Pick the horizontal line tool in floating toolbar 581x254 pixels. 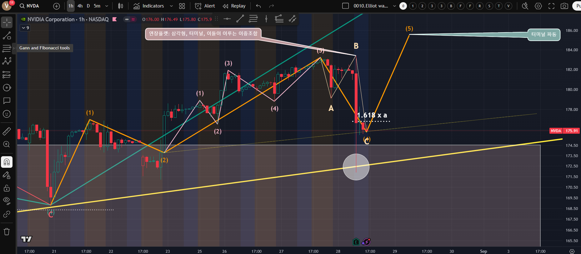tap(227, 19)
